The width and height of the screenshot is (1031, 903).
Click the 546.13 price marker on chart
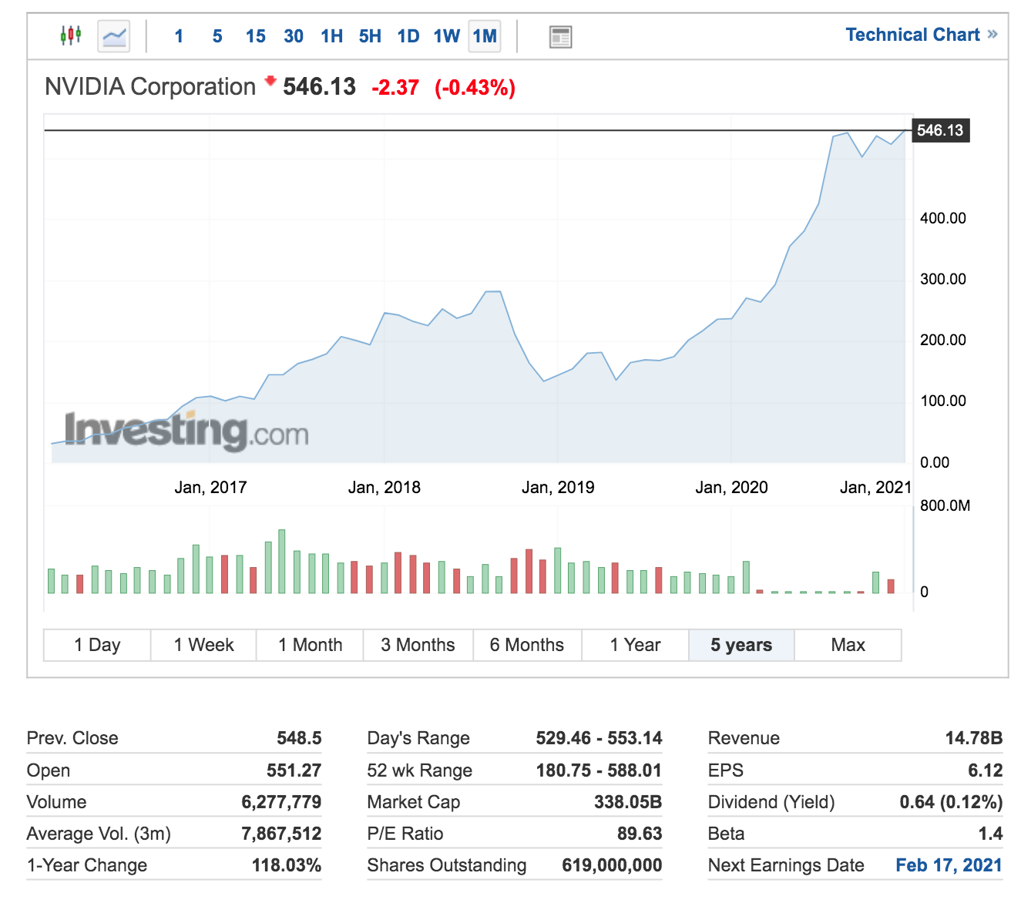point(940,130)
